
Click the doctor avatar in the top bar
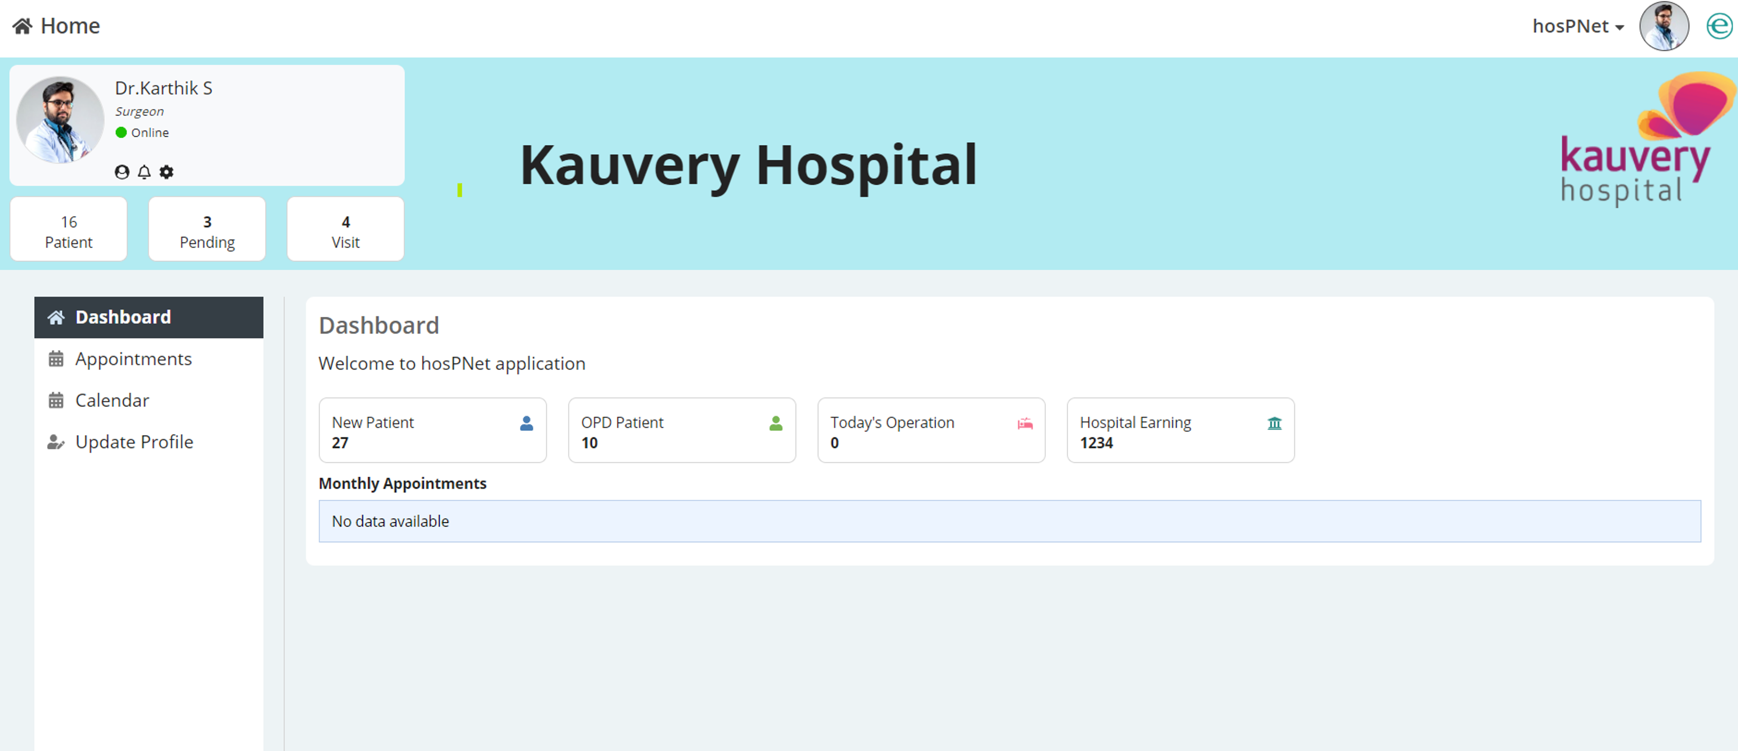pyautogui.click(x=1664, y=26)
